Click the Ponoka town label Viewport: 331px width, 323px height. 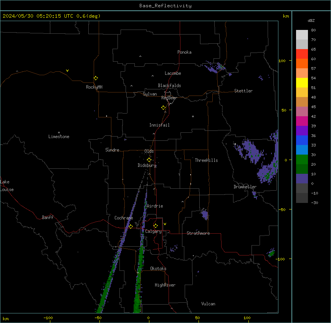pyautogui.click(x=184, y=52)
